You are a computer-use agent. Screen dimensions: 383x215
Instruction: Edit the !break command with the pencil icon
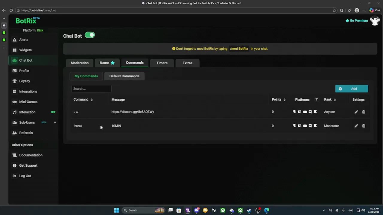point(356,126)
